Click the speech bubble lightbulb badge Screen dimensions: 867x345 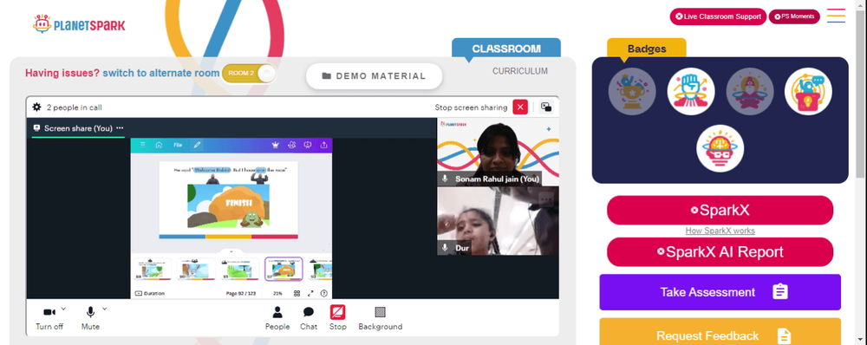[808, 91]
